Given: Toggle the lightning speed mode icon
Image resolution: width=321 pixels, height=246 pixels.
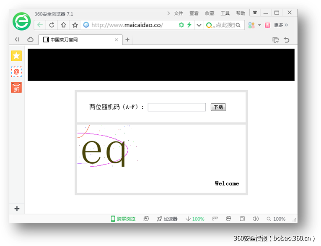Looking at the screenshot, I should pos(189,25).
